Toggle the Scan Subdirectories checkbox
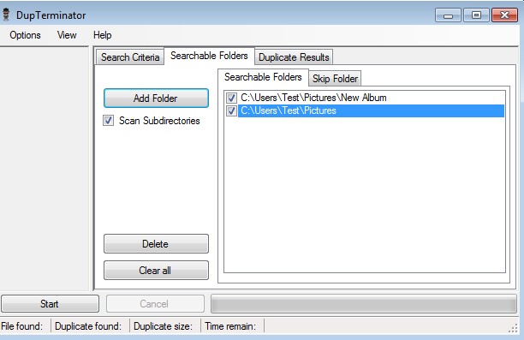524x340 pixels. tap(108, 121)
